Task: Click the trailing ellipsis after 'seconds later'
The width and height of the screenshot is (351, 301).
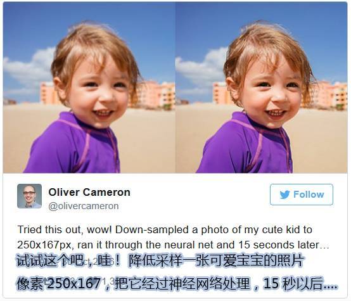Action: coord(324,248)
